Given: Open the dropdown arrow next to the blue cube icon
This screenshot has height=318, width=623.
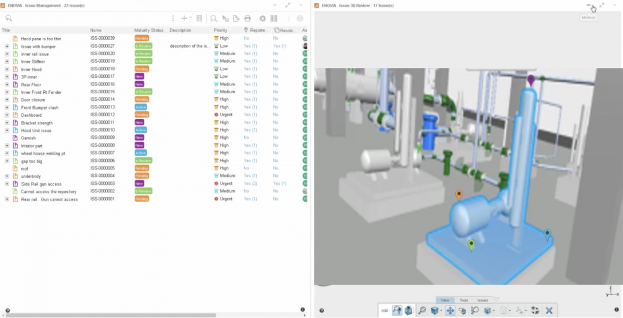Looking at the screenshot, I should coord(441,311).
